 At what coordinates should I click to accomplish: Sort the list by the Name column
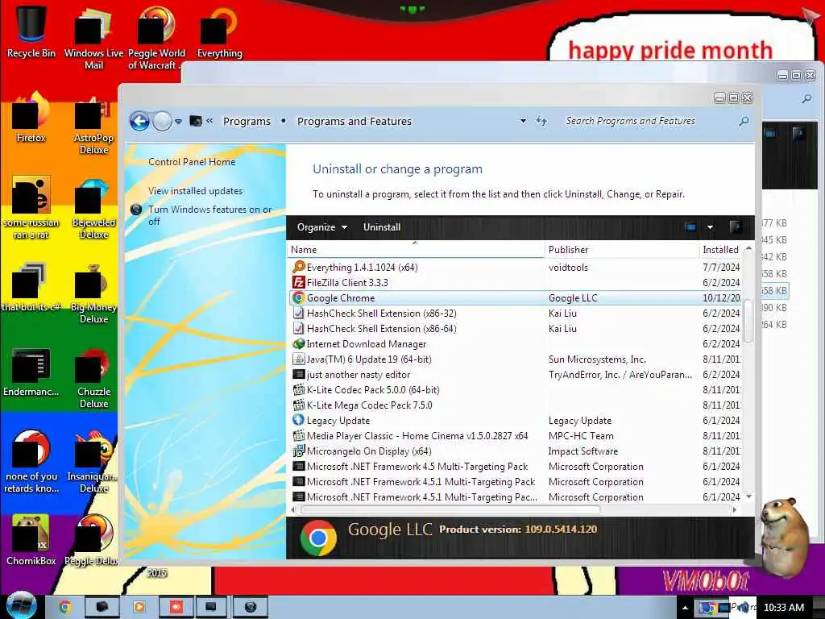pos(416,250)
